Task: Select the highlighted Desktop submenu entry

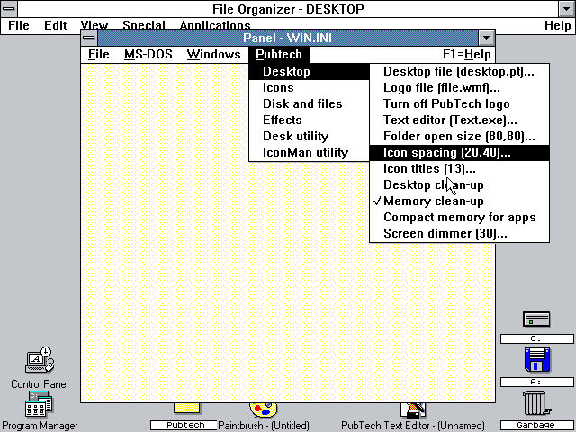Action: [x=309, y=72]
